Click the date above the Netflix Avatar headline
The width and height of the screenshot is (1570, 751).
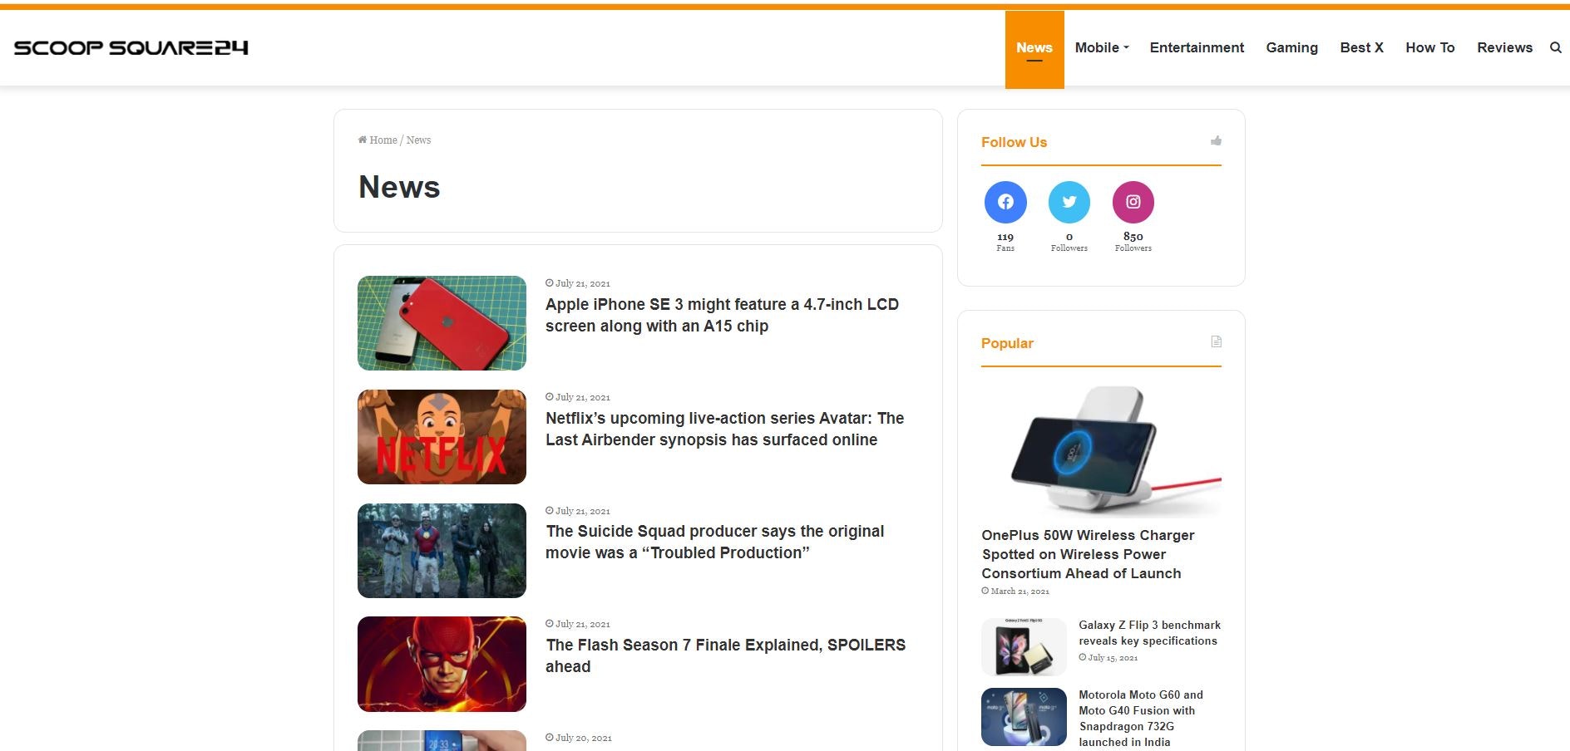(578, 397)
